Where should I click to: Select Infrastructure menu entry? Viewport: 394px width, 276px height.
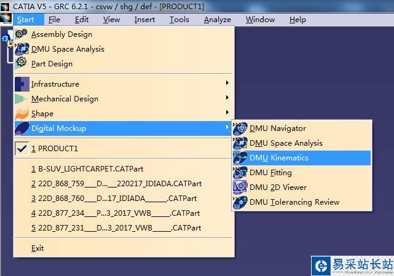124,84
